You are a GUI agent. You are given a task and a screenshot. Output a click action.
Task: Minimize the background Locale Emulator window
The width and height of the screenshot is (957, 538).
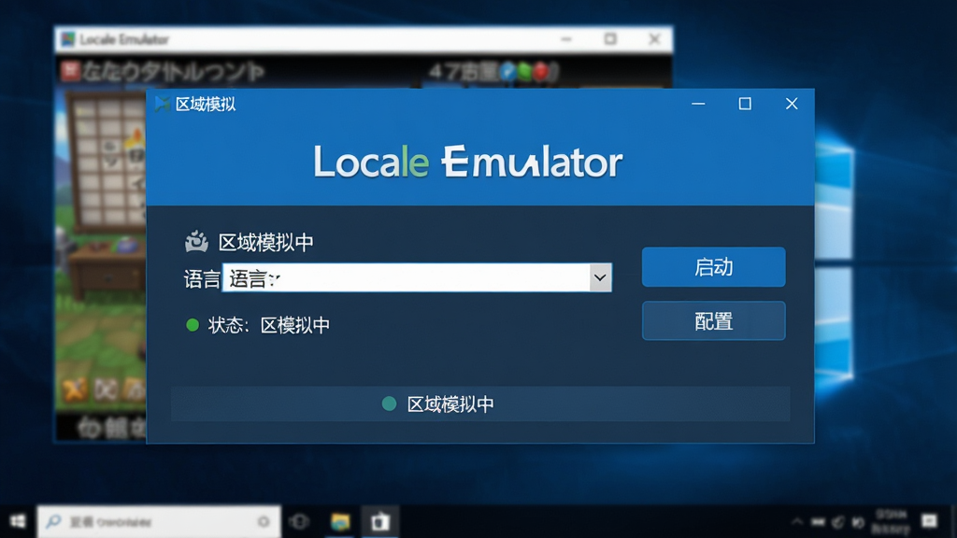566,39
